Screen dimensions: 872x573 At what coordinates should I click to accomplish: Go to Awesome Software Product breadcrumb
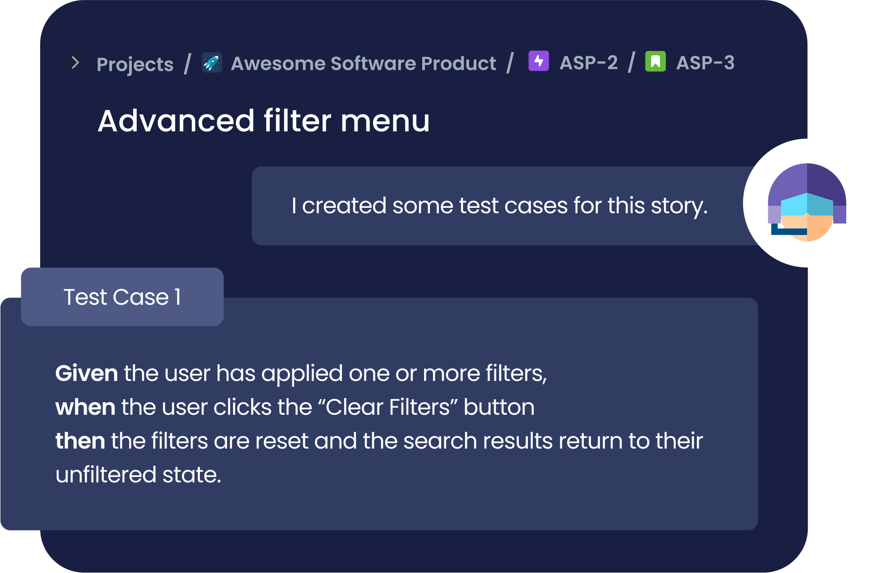pos(363,64)
